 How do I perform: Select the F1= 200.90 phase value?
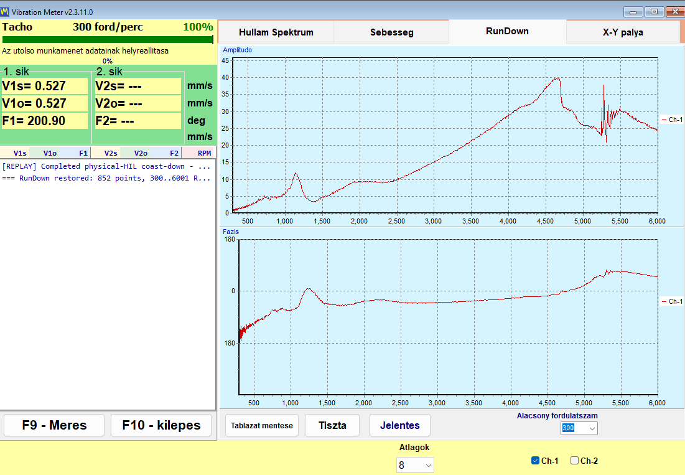pos(45,121)
